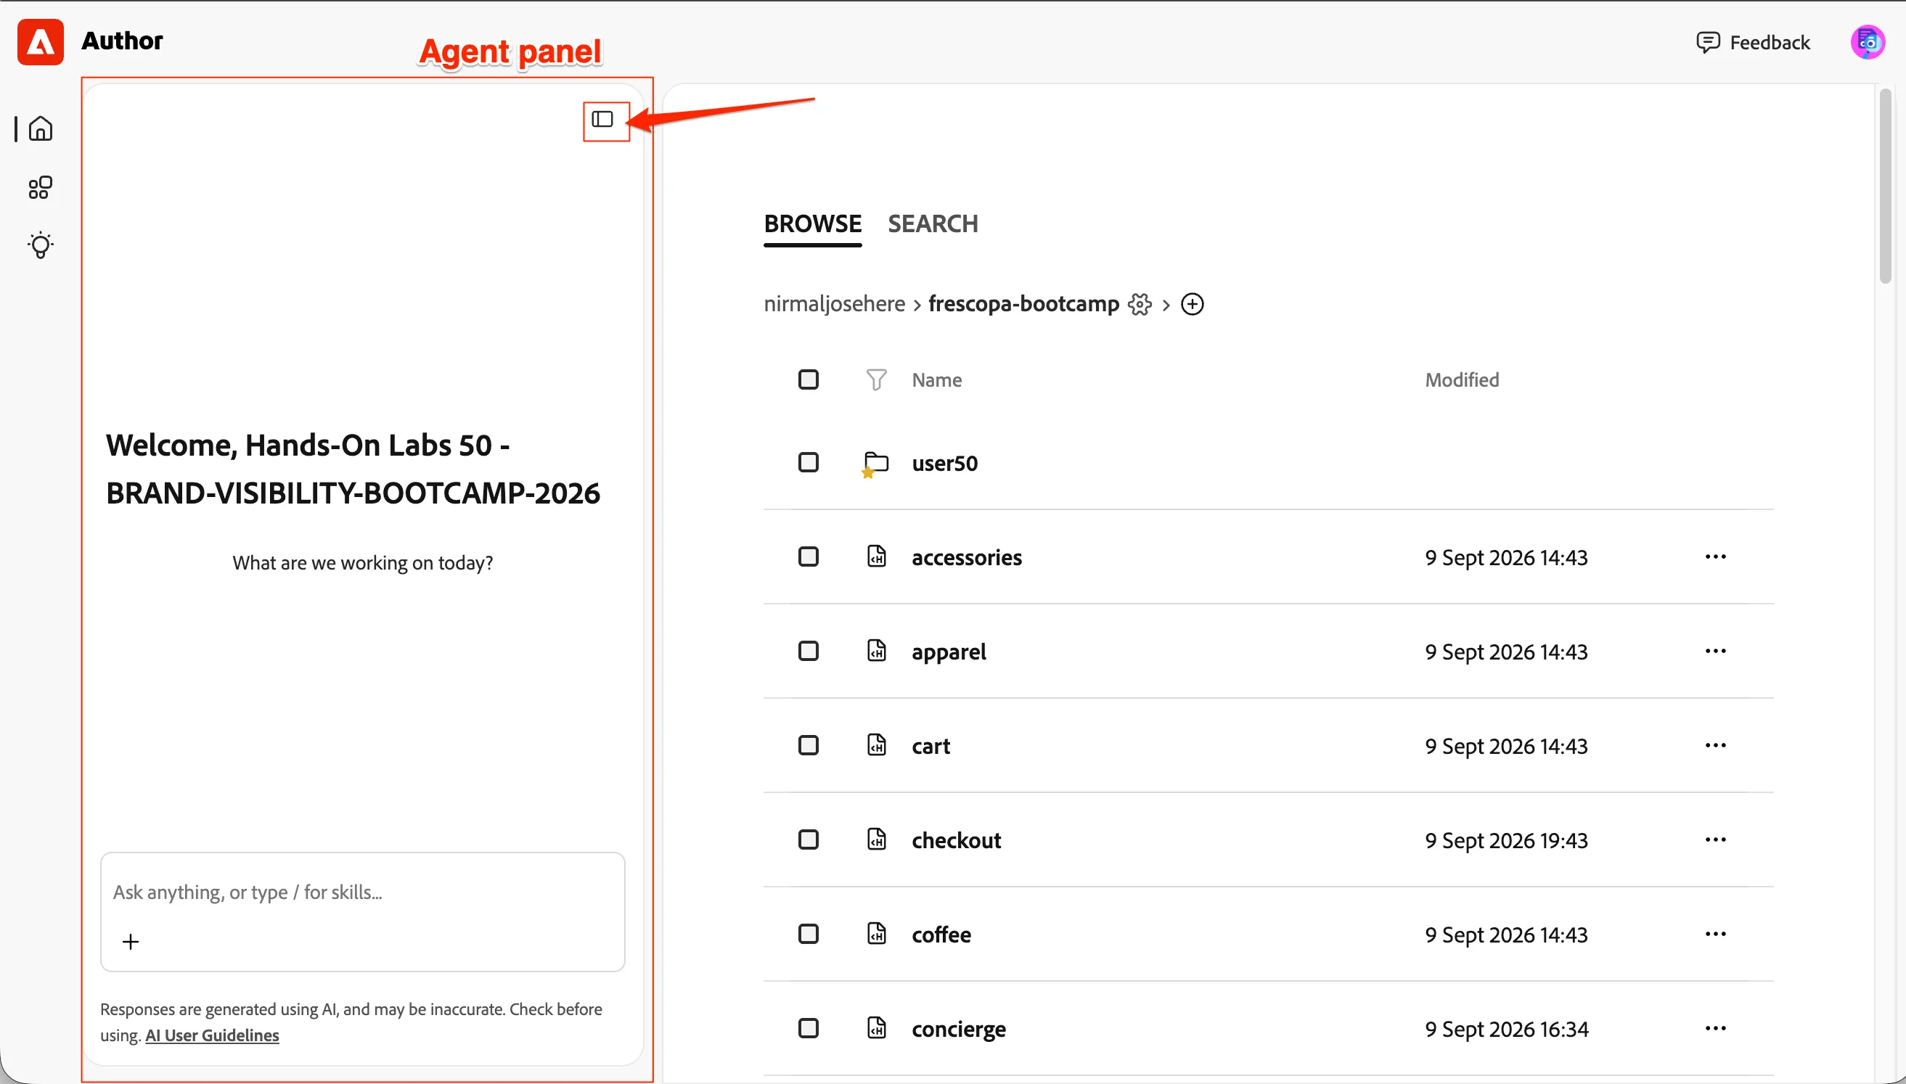Click the user50 folder icon
Viewport: 1906px width, 1084px height.
(875, 463)
